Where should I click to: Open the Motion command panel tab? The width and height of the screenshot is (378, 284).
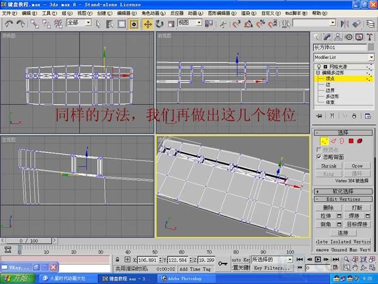[349, 37]
